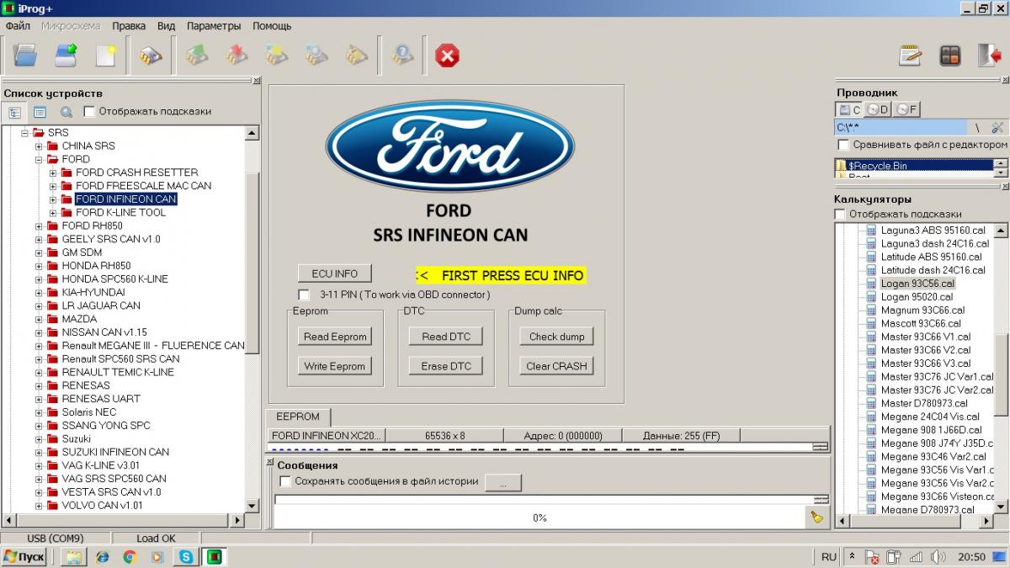
Task: Toggle save messages to history file checkbox
Action: 285,481
